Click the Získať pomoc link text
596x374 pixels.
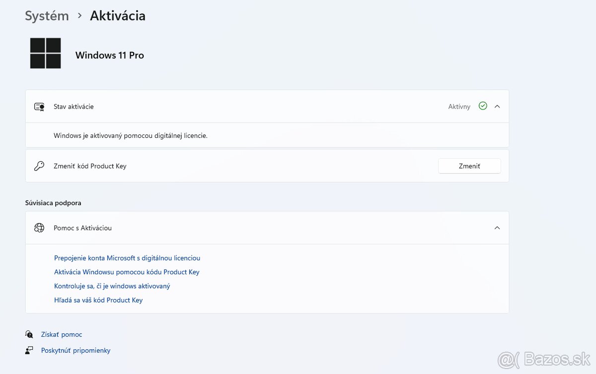(x=62, y=334)
